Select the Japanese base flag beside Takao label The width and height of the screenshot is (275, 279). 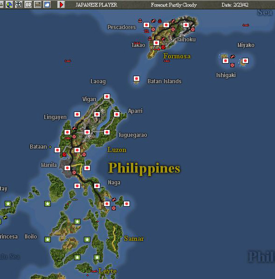click(x=156, y=43)
